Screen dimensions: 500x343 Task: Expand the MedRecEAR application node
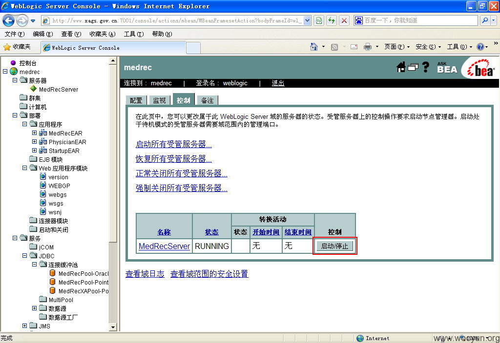[x=34, y=133]
